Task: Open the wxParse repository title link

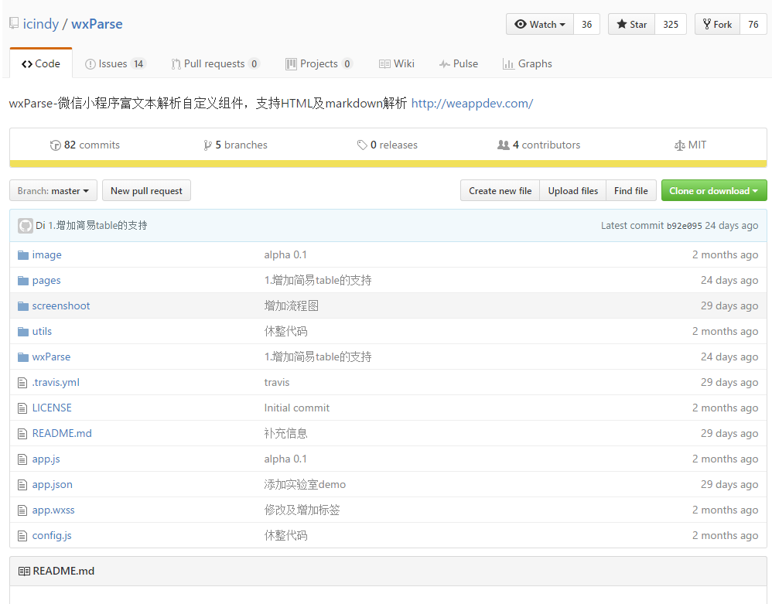Action: [x=97, y=24]
